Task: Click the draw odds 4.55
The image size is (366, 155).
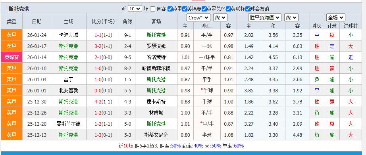Action: click(x=273, y=57)
